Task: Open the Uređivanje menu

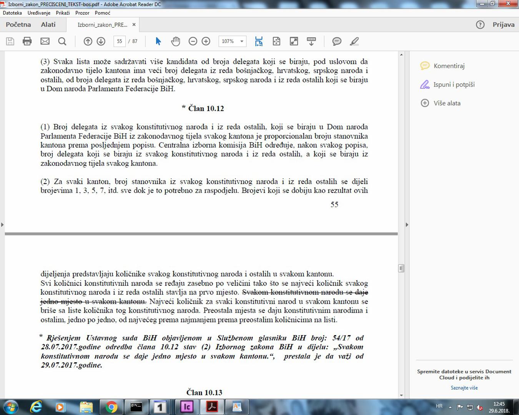Action: click(x=39, y=13)
